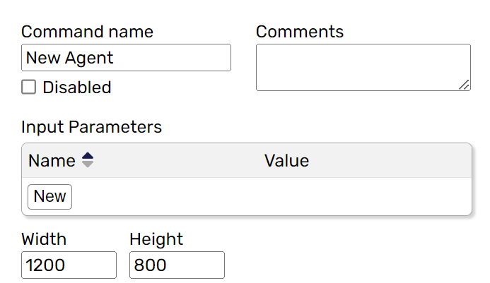This screenshot has height=283, width=490.
Task: Click the Width label
Action: (x=44, y=239)
